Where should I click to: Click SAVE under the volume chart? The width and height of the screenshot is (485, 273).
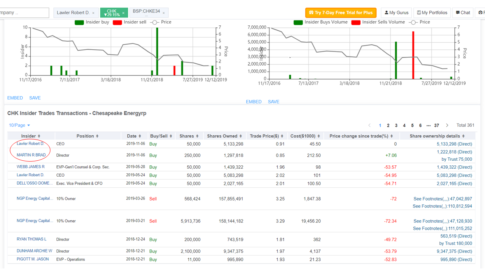point(274,102)
